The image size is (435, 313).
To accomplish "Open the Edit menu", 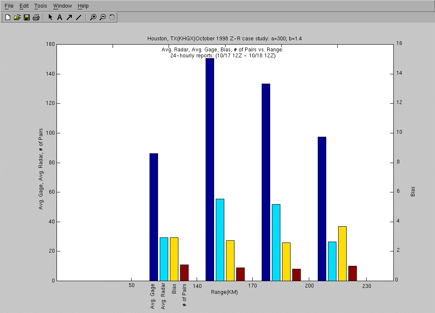I will coord(24,6).
